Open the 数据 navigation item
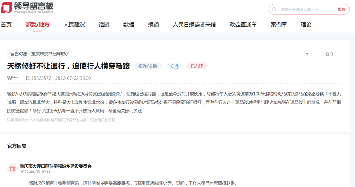The image size is (355, 187). [x=129, y=25]
